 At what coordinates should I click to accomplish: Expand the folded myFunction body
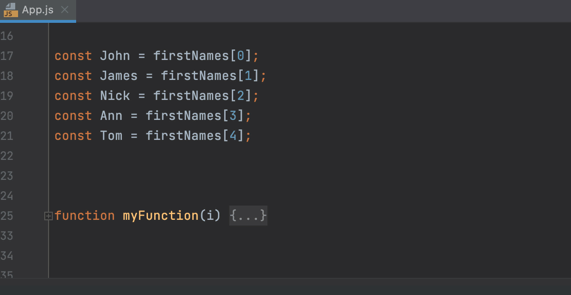click(x=48, y=216)
